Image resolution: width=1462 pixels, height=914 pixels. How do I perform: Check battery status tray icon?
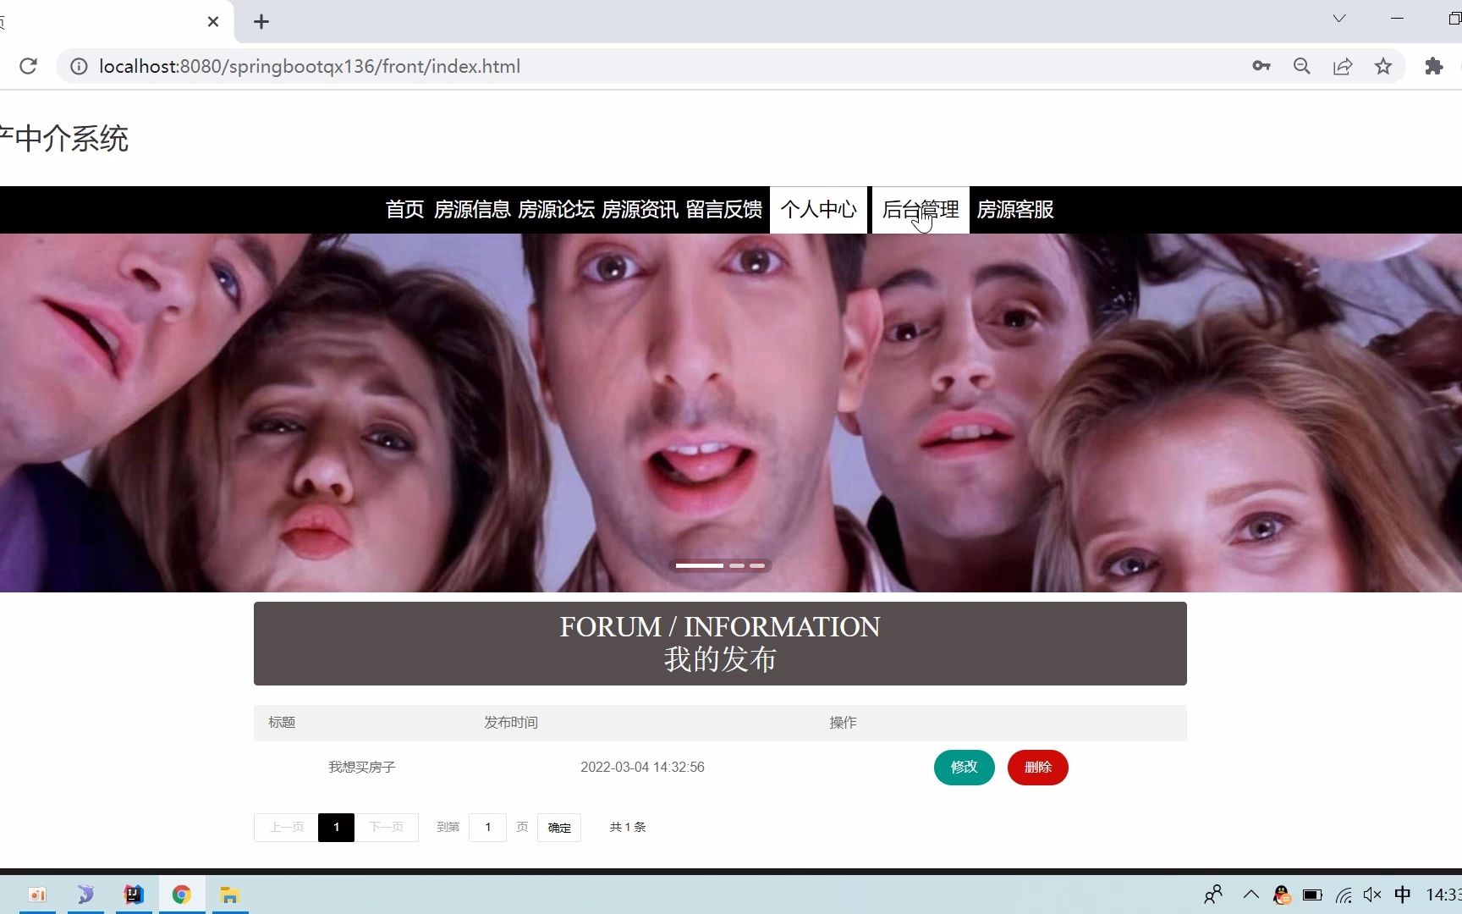click(x=1312, y=895)
